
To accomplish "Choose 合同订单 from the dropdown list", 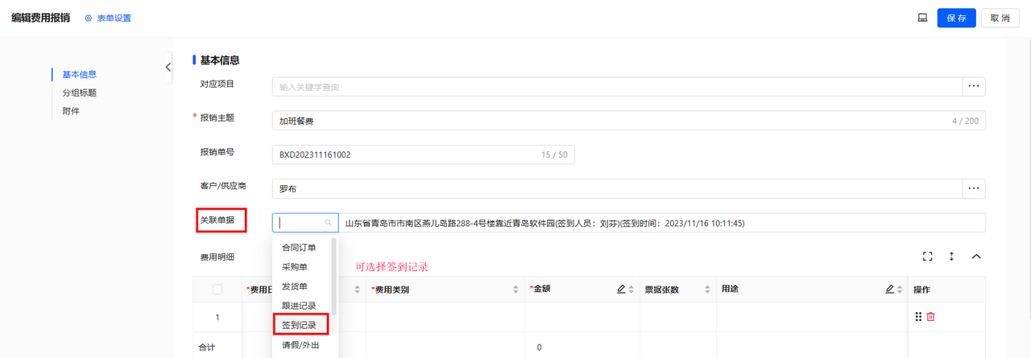I will pos(299,248).
